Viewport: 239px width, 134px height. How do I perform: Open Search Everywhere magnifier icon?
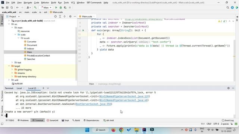[x=228, y=7]
